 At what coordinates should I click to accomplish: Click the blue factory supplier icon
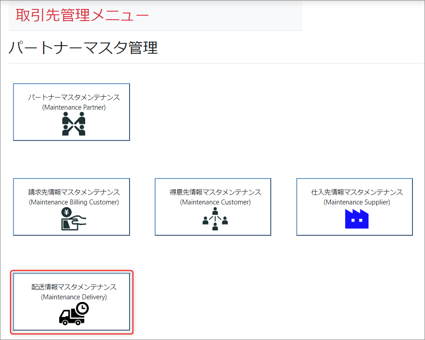click(356, 219)
